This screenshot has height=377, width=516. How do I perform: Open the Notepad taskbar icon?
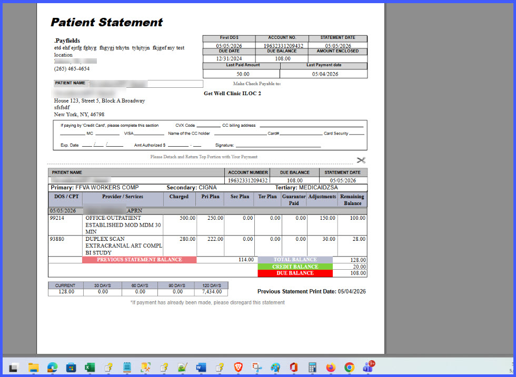click(127, 367)
